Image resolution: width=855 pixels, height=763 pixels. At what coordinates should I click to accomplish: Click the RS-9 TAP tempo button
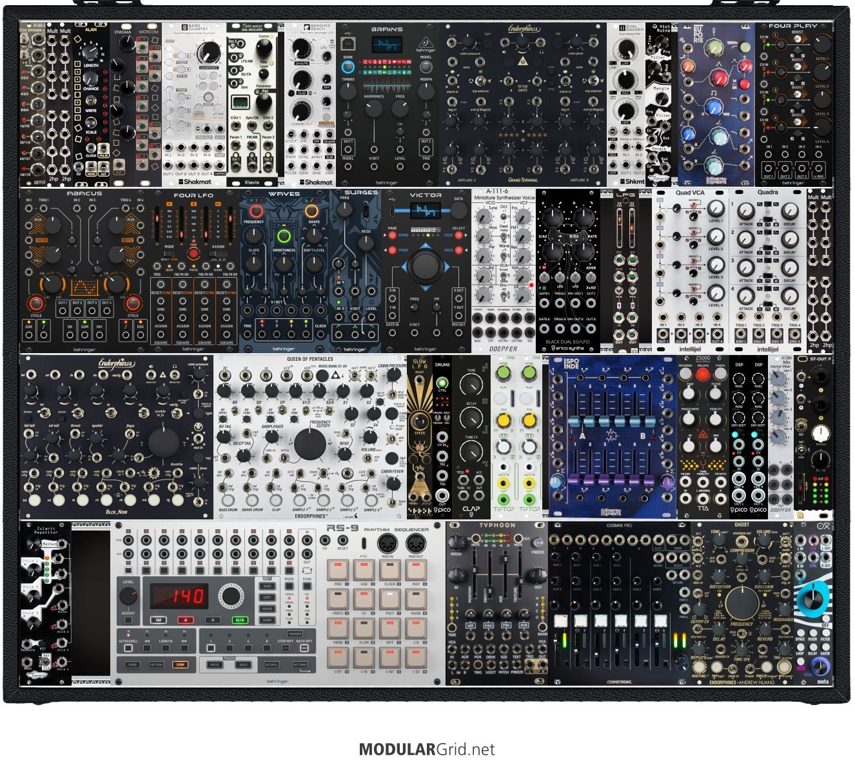159,620
